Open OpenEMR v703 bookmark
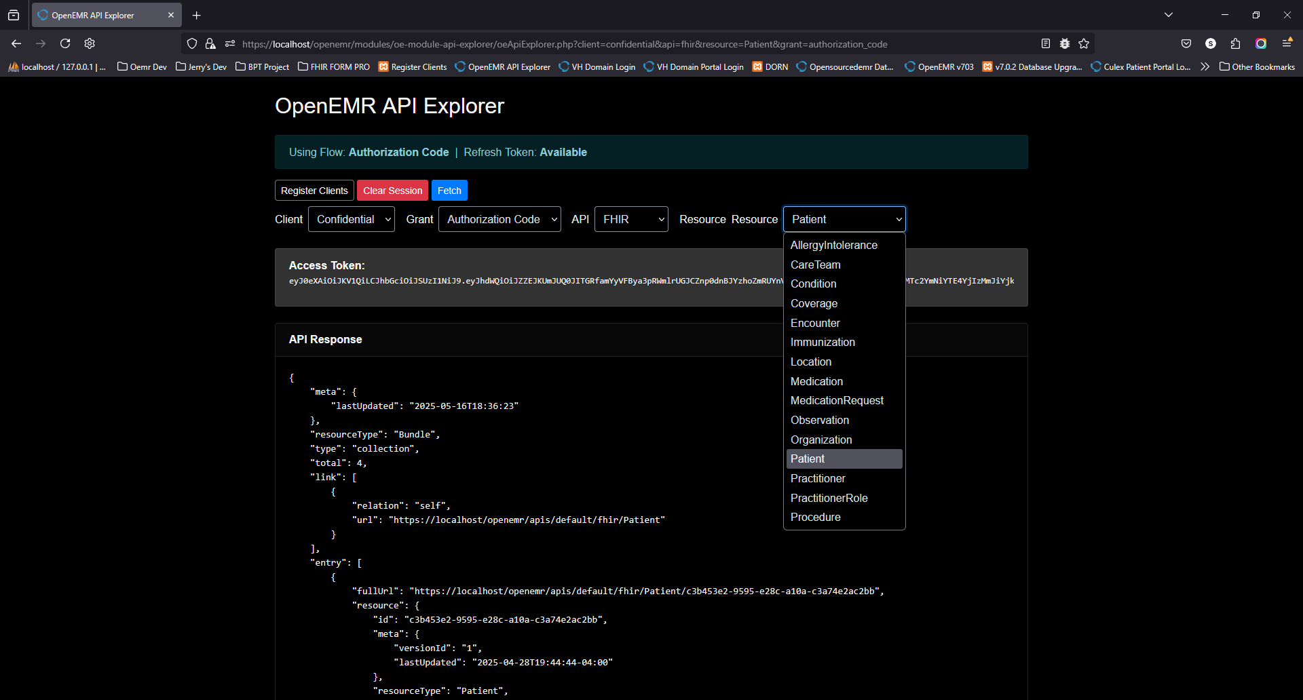 [x=939, y=66]
